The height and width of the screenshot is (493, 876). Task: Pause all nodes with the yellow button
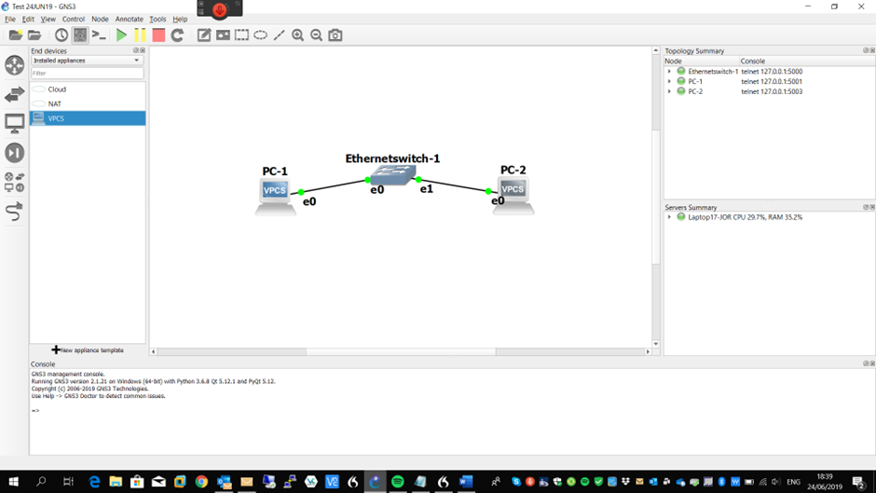140,35
